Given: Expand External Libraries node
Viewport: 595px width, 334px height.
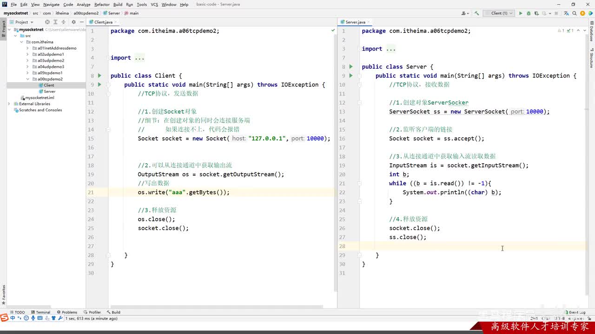Looking at the screenshot, I should pyautogui.click(x=9, y=104).
